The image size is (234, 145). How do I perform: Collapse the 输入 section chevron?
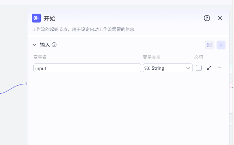pos(34,45)
